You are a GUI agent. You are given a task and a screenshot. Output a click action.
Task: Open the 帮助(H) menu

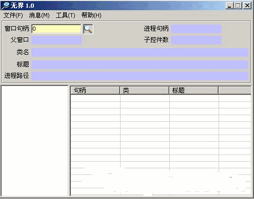tap(91, 15)
